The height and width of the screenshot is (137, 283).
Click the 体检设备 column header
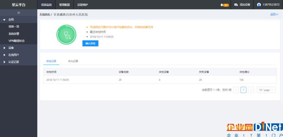pos(164,72)
